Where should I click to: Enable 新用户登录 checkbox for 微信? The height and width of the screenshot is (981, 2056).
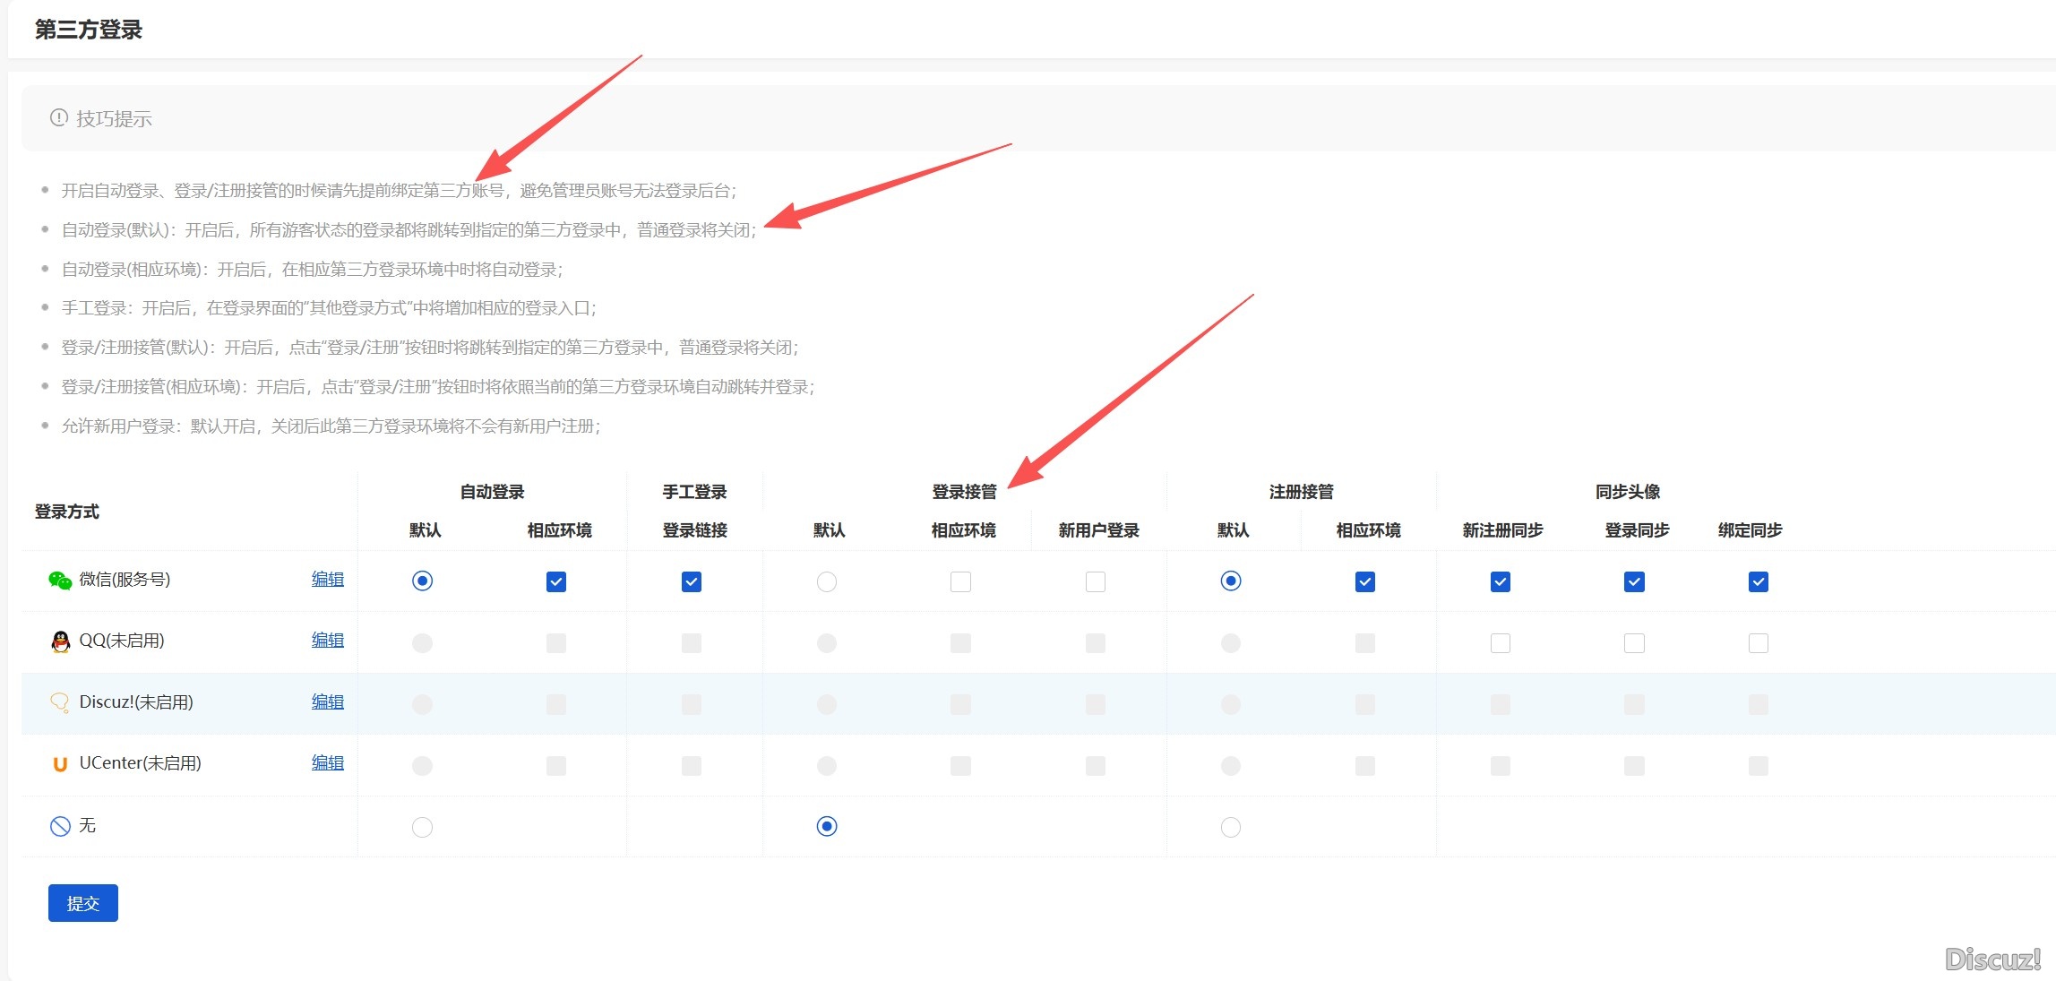[x=1095, y=581]
